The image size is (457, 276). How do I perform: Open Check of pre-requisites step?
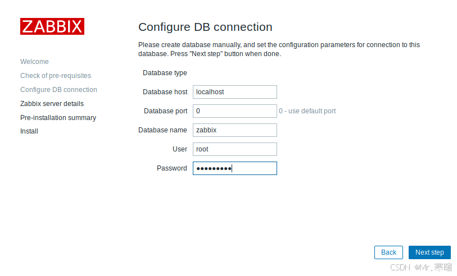[56, 76]
